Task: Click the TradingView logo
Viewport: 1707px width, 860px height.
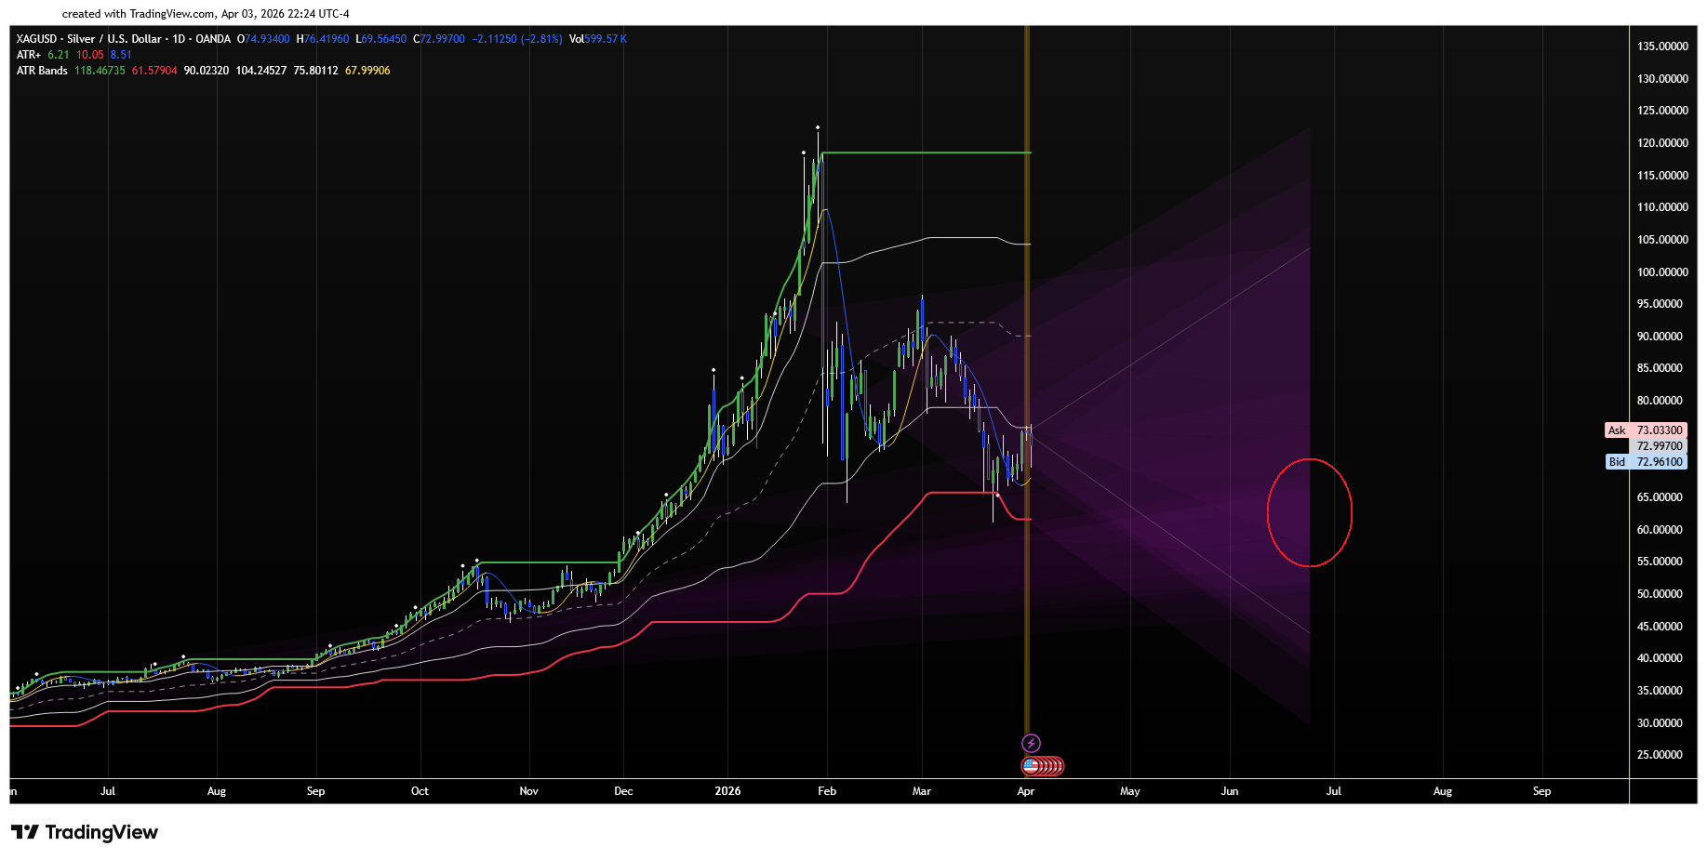Action: pyautogui.click(x=85, y=832)
